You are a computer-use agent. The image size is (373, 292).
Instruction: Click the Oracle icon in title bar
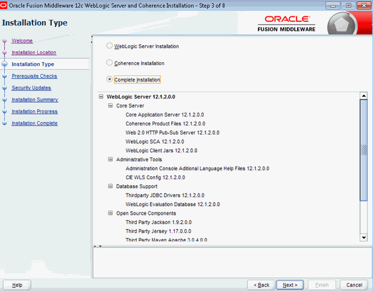4,5
